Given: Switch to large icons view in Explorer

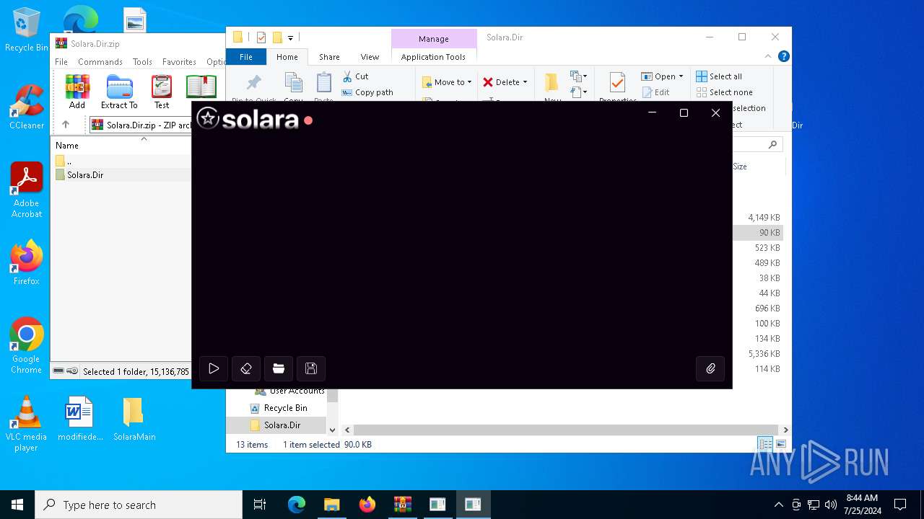Looking at the screenshot, I should pos(780,444).
